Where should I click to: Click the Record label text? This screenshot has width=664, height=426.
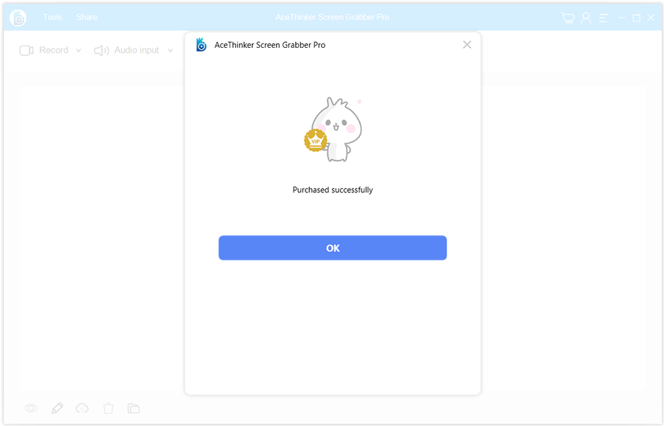[x=54, y=50]
